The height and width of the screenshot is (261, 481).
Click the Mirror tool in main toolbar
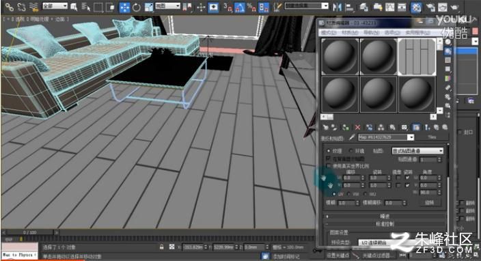(x=337, y=7)
